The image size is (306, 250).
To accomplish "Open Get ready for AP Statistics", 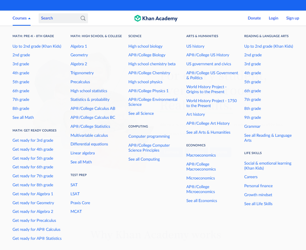I will click(x=37, y=239).
